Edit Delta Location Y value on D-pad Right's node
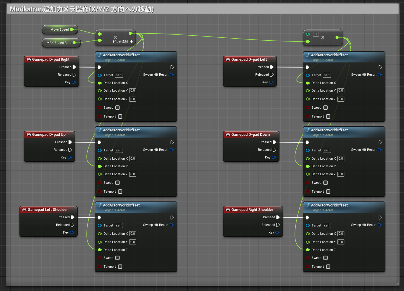The width and height of the screenshot is (404, 291). tap(133, 91)
